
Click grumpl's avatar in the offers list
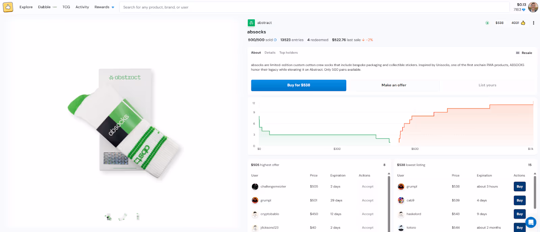coord(255,200)
